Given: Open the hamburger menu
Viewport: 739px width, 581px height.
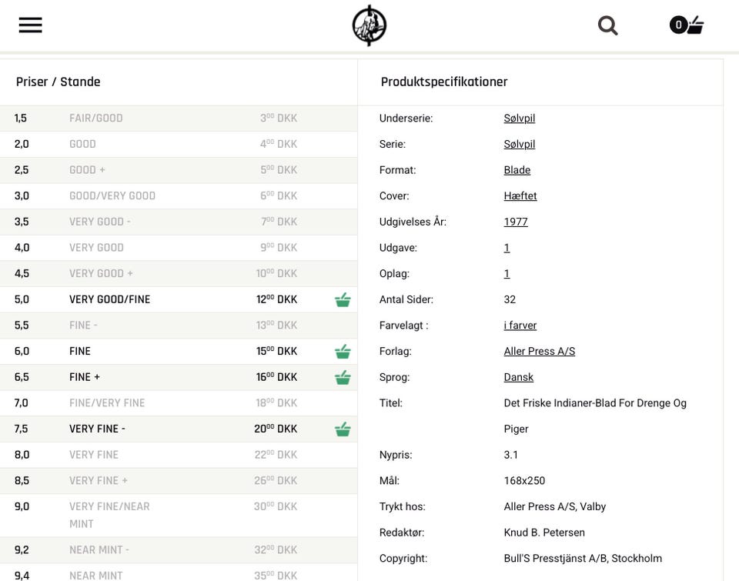Looking at the screenshot, I should (31, 25).
